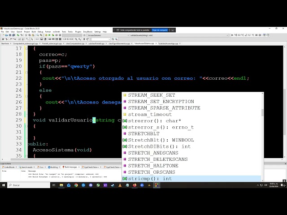The height and width of the screenshot is (215, 287).
Task: Open the validarUsuario function dropdown
Action: point(179,35)
